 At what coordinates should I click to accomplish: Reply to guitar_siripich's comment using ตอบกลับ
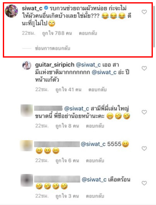pos(98,90)
